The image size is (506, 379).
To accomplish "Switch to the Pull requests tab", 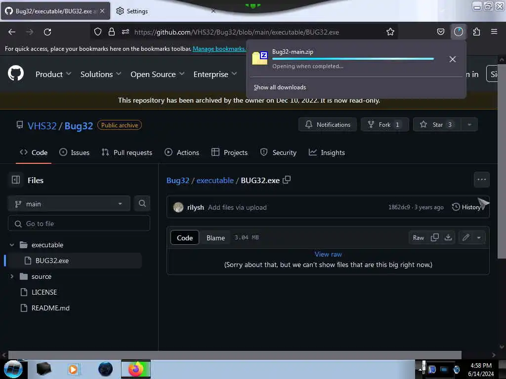I will click(x=127, y=153).
